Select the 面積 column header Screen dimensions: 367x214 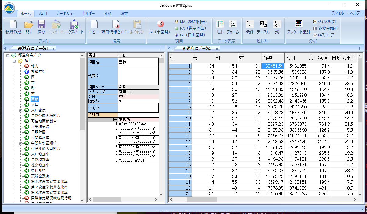click(273, 58)
